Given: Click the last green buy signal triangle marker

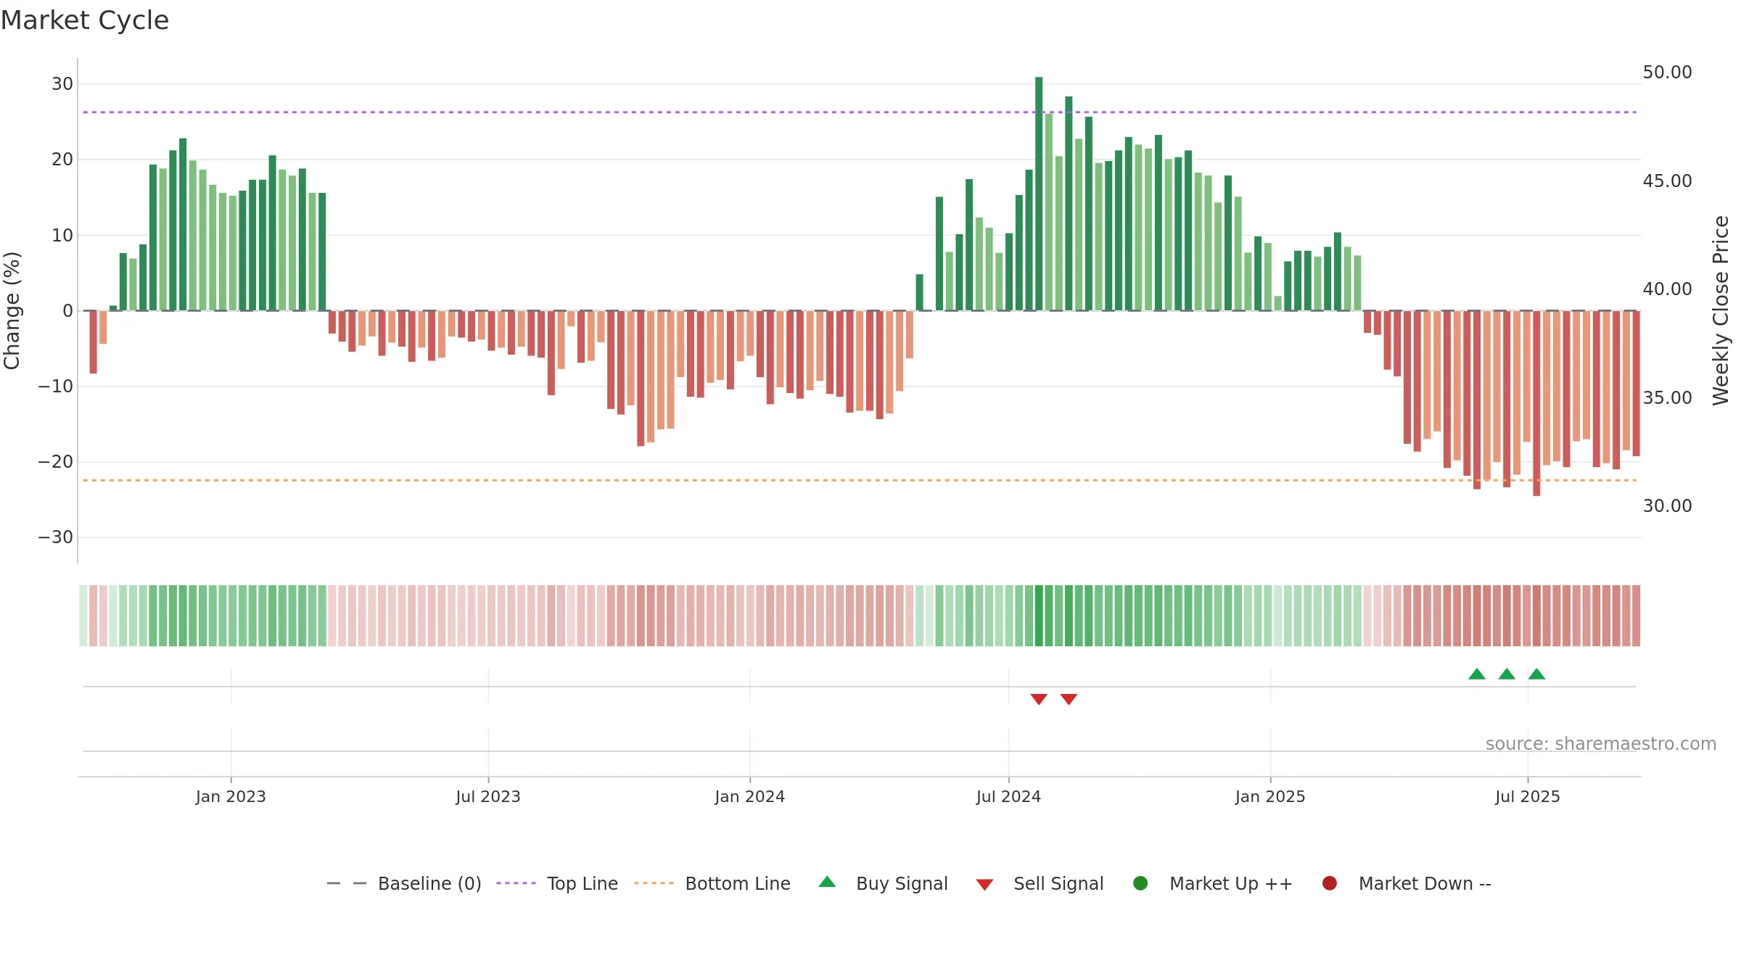Looking at the screenshot, I should (x=1536, y=674).
